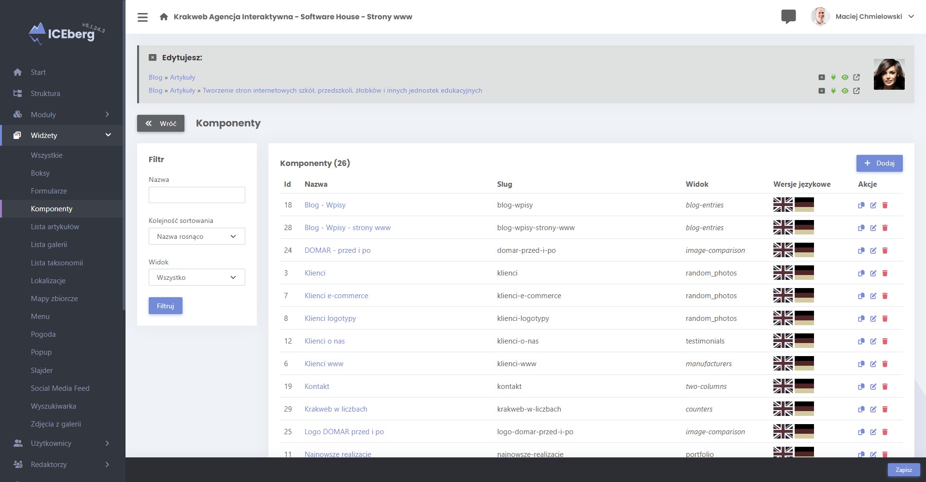Click the Wróć back button
The width and height of the screenshot is (926, 482).
pos(161,124)
